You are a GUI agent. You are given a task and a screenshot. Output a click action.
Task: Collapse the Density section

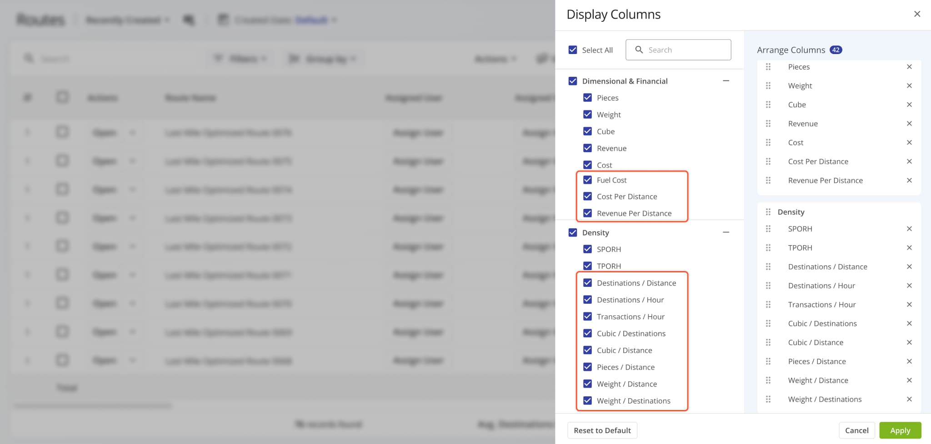tap(726, 232)
